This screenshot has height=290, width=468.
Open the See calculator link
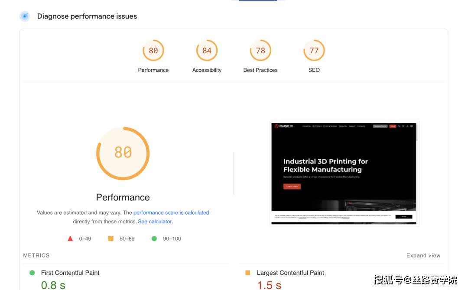click(x=155, y=222)
